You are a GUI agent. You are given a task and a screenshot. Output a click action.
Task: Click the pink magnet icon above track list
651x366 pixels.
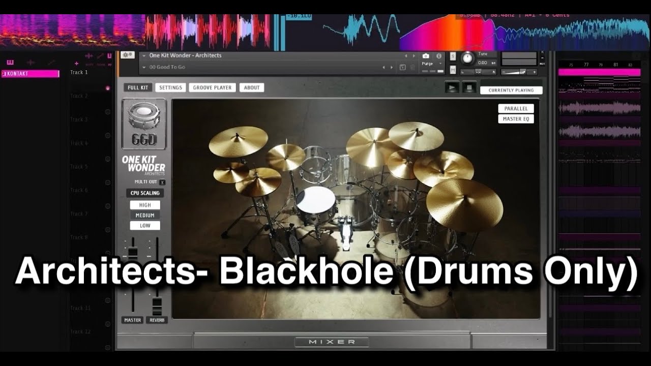click(109, 56)
